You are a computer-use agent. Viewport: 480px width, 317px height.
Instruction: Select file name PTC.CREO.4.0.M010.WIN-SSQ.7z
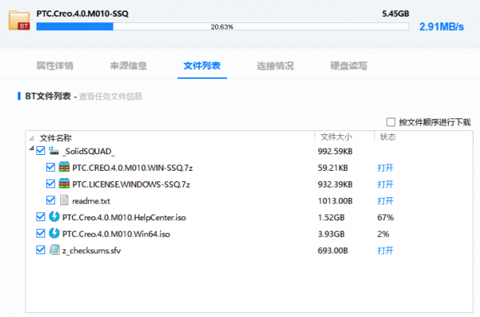133,168
